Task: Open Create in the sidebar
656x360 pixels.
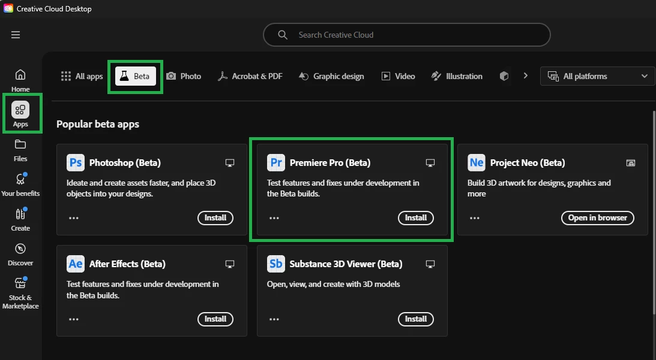Action: click(20, 220)
